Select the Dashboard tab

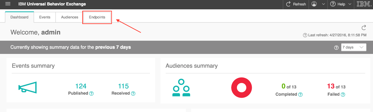point(19,17)
